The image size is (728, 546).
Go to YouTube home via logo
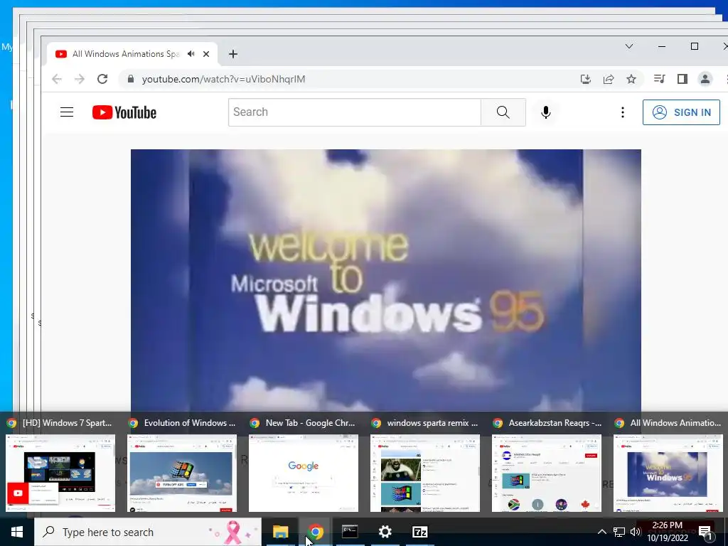pyautogui.click(x=124, y=112)
